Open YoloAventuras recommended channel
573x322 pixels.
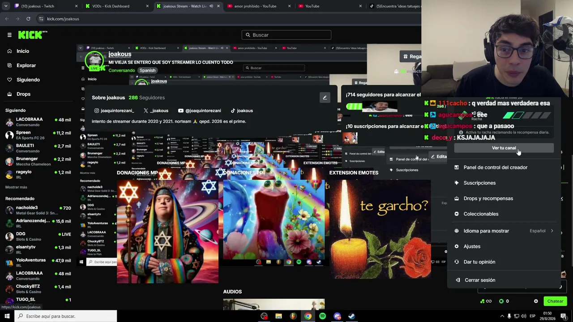pos(38,262)
